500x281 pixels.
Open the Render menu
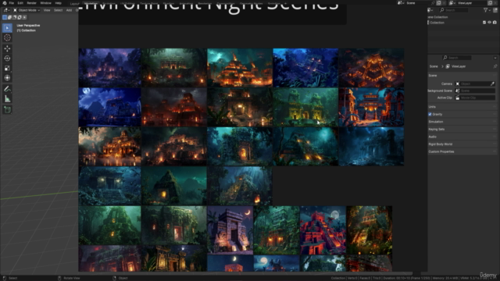31,3
